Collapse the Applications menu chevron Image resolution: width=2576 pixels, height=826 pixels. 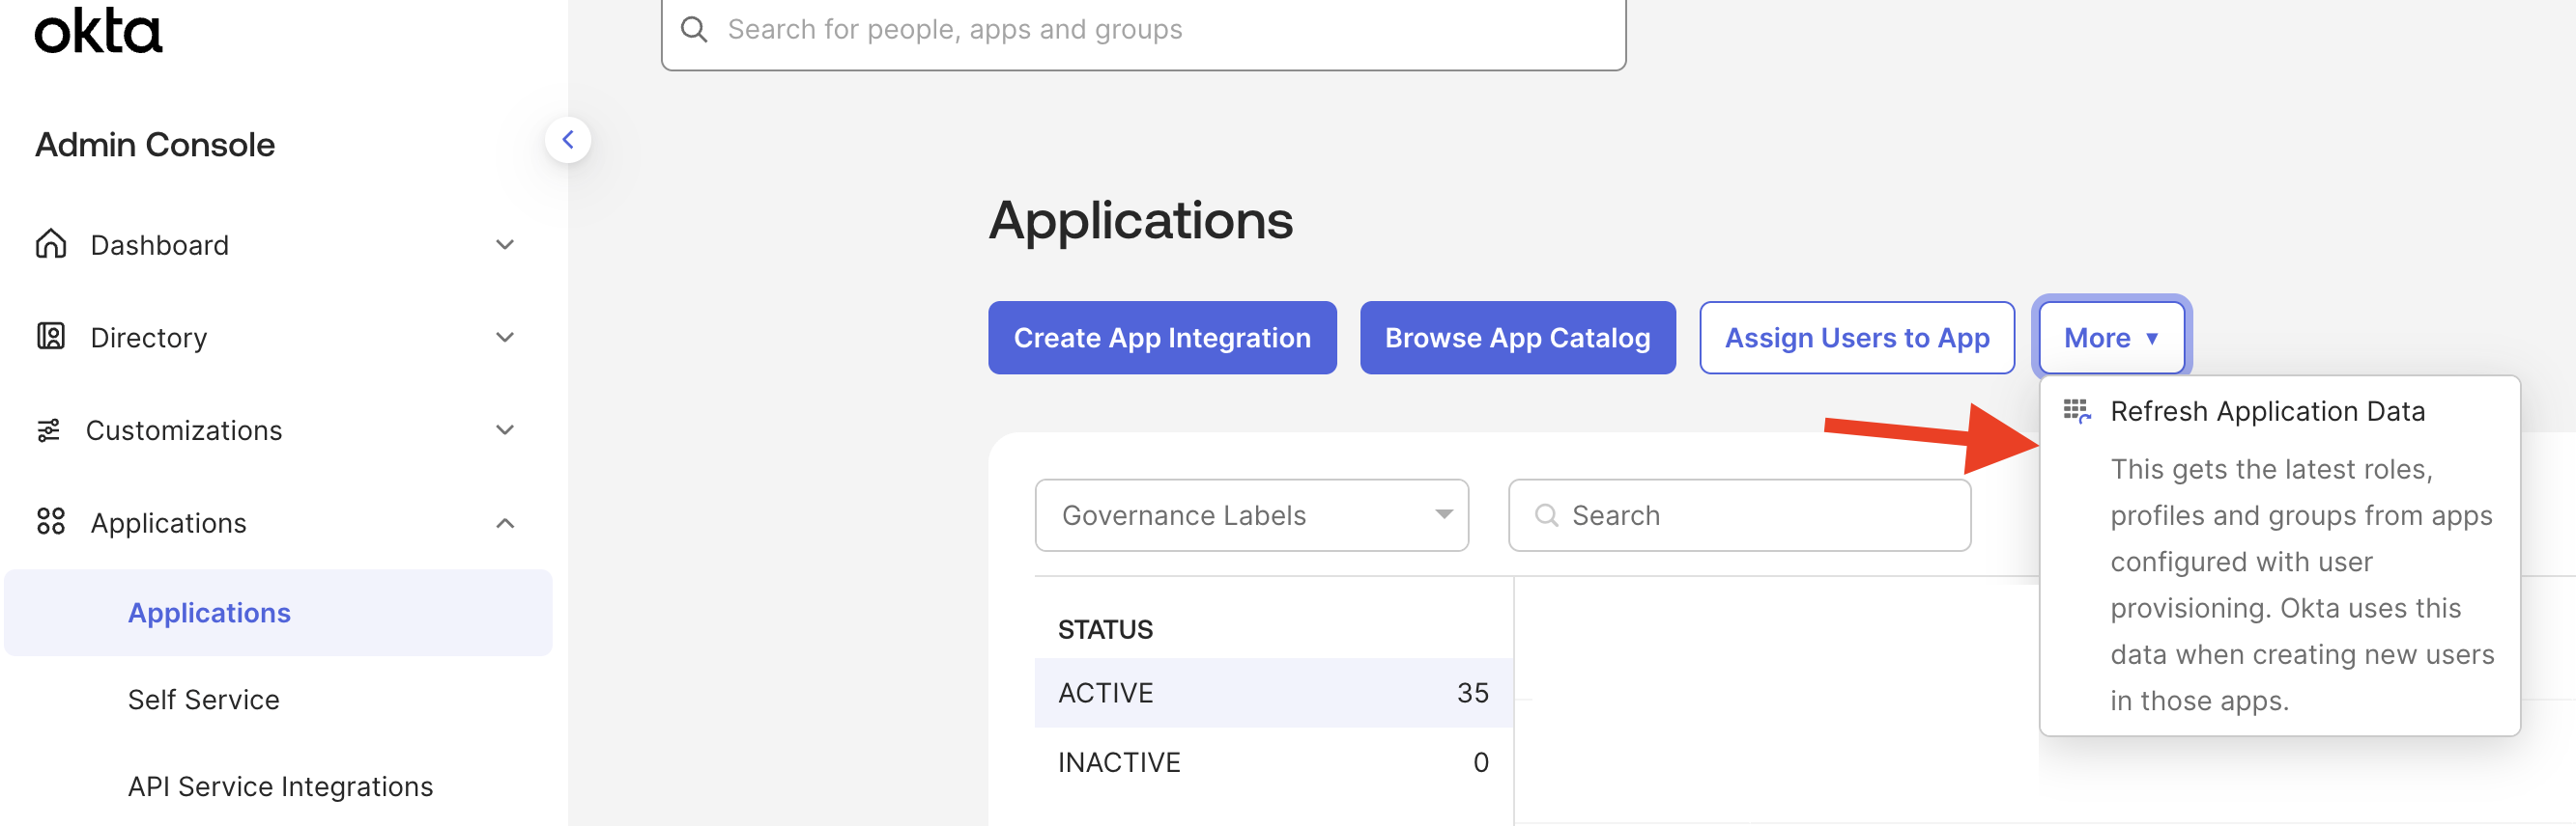505,523
